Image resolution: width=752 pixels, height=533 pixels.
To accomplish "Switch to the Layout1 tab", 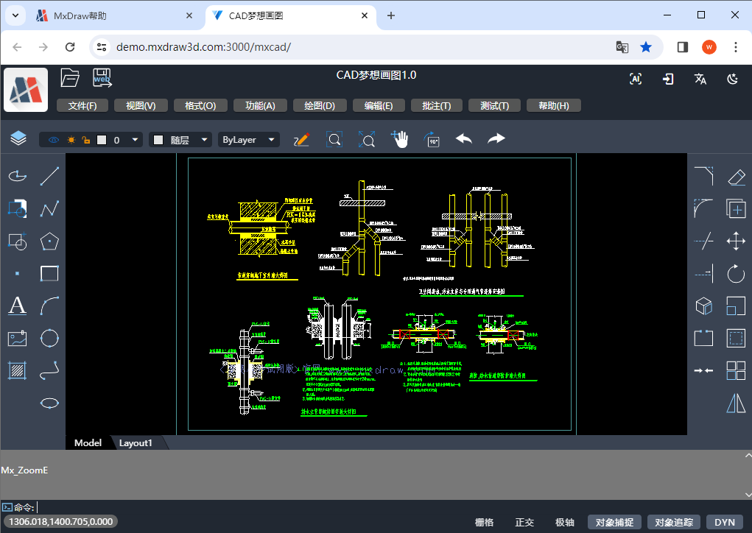I will tap(136, 442).
